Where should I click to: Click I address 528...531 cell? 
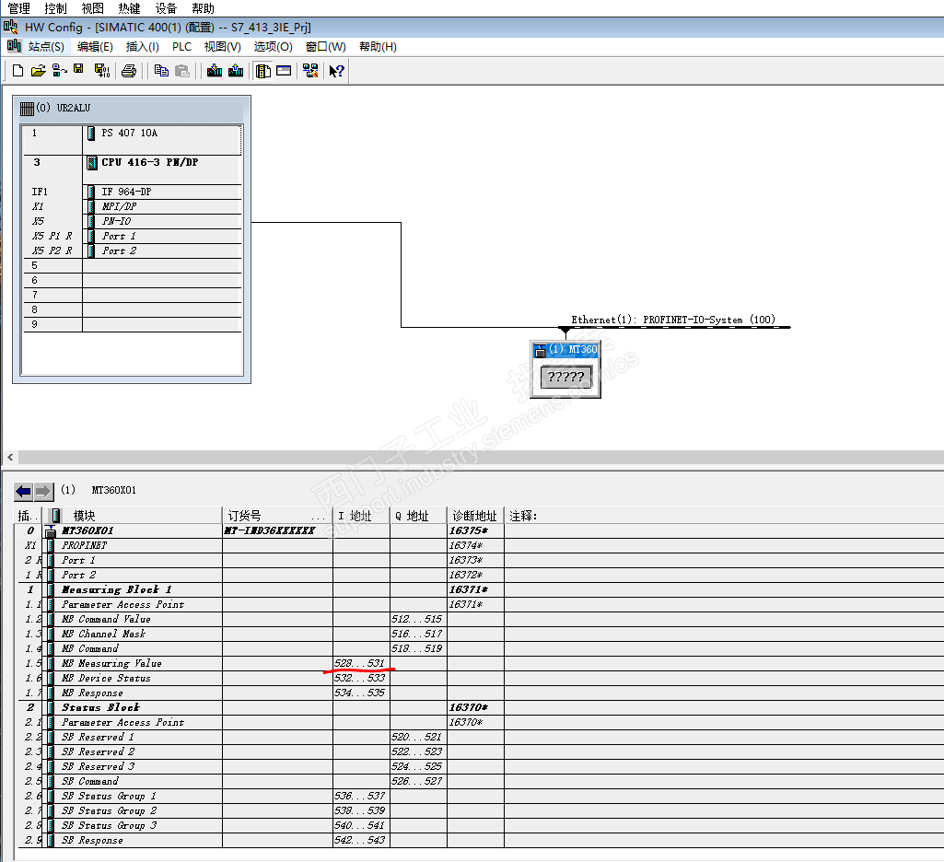tap(361, 663)
